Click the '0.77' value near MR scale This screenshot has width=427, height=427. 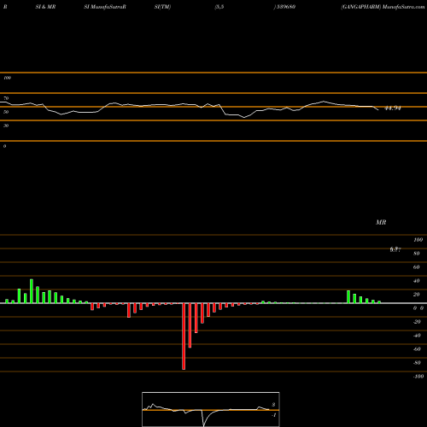pos(395,249)
